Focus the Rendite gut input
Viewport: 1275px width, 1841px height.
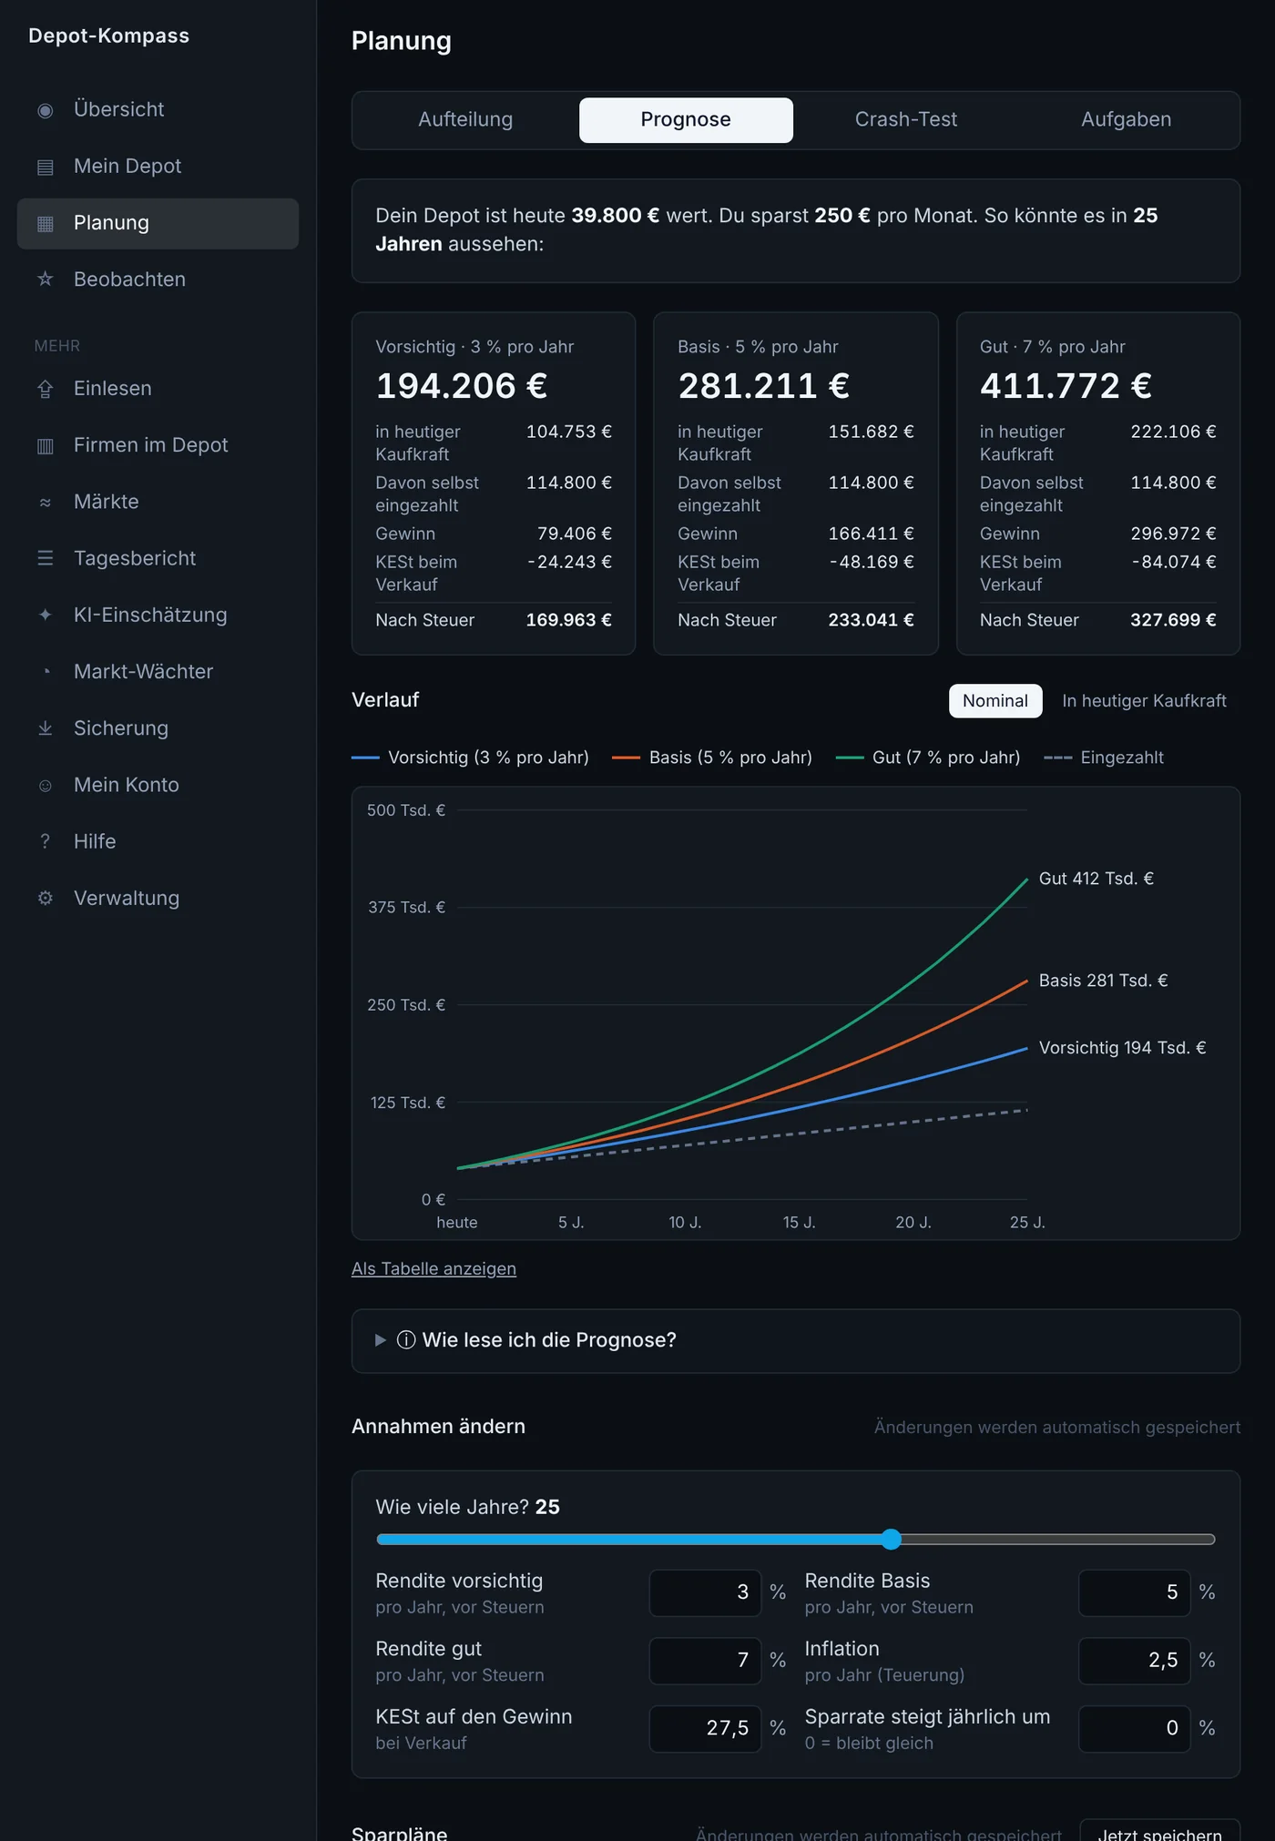pyautogui.click(x=705, y=1661)
